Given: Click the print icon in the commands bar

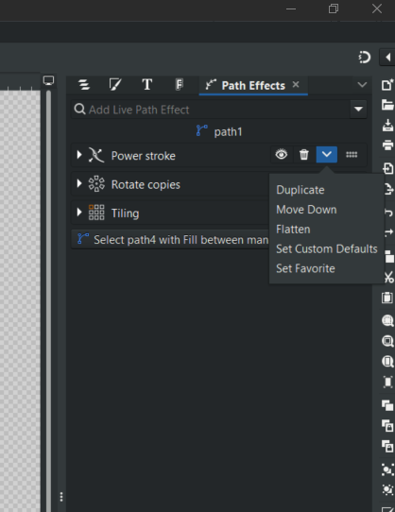Looking at the screenshot, I should coord(387,145).
